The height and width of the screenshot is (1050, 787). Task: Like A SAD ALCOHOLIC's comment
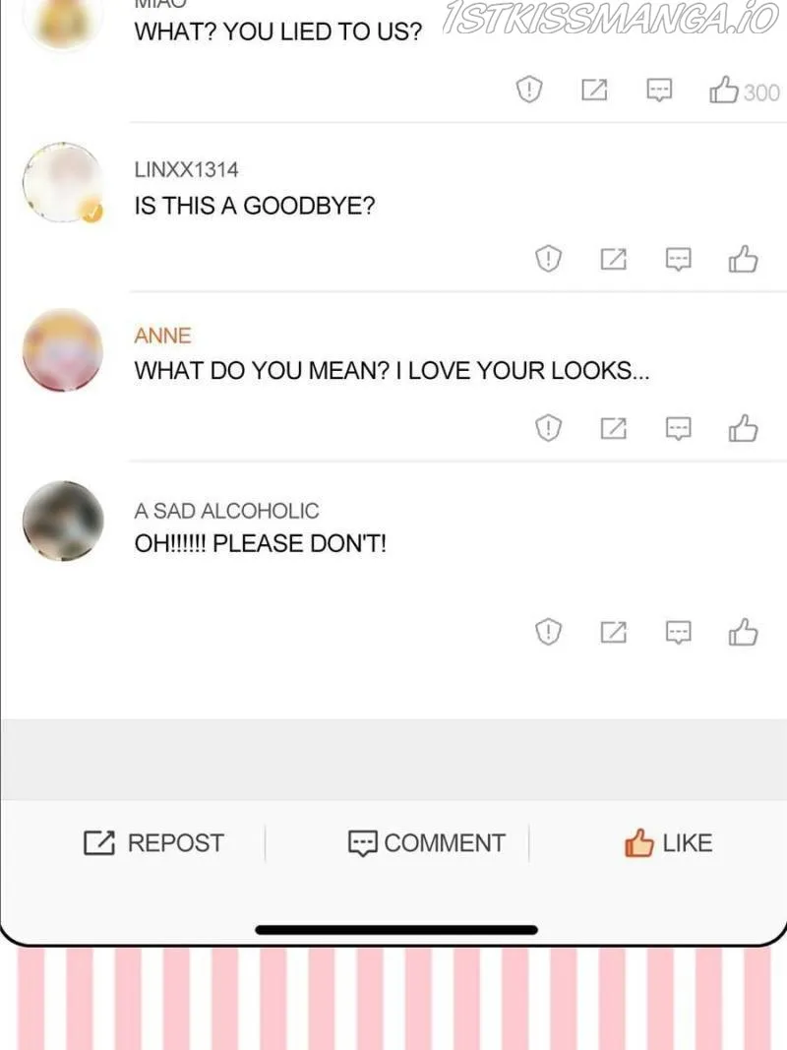pos(743,632)
